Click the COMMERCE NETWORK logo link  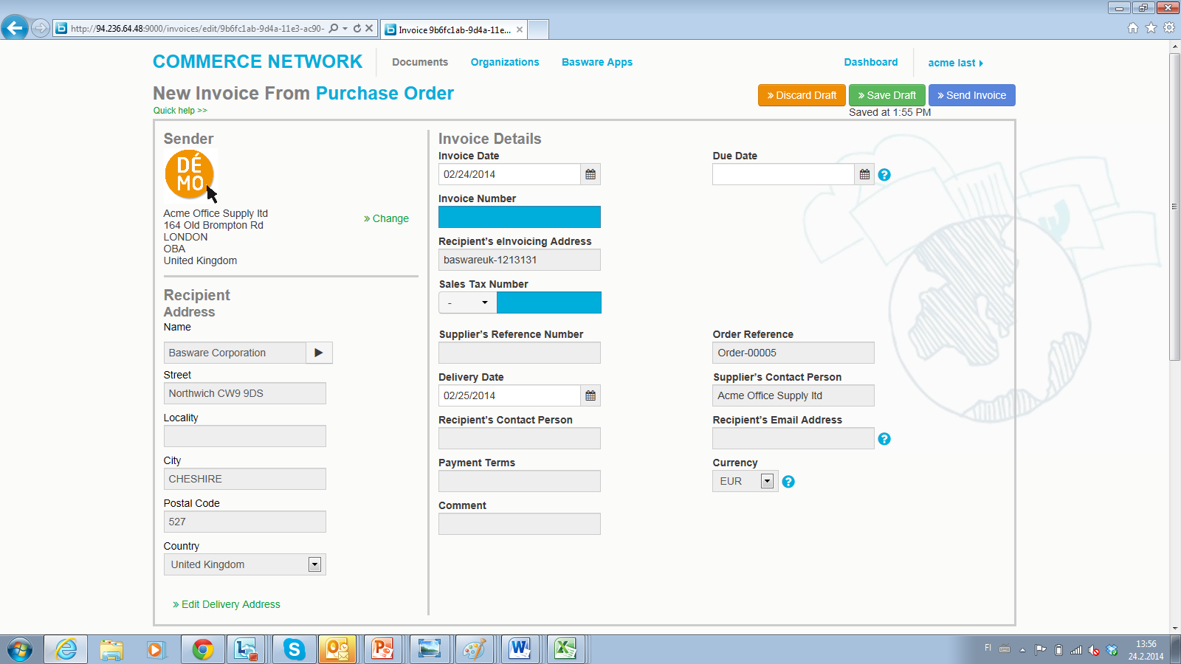coord(258,61)
